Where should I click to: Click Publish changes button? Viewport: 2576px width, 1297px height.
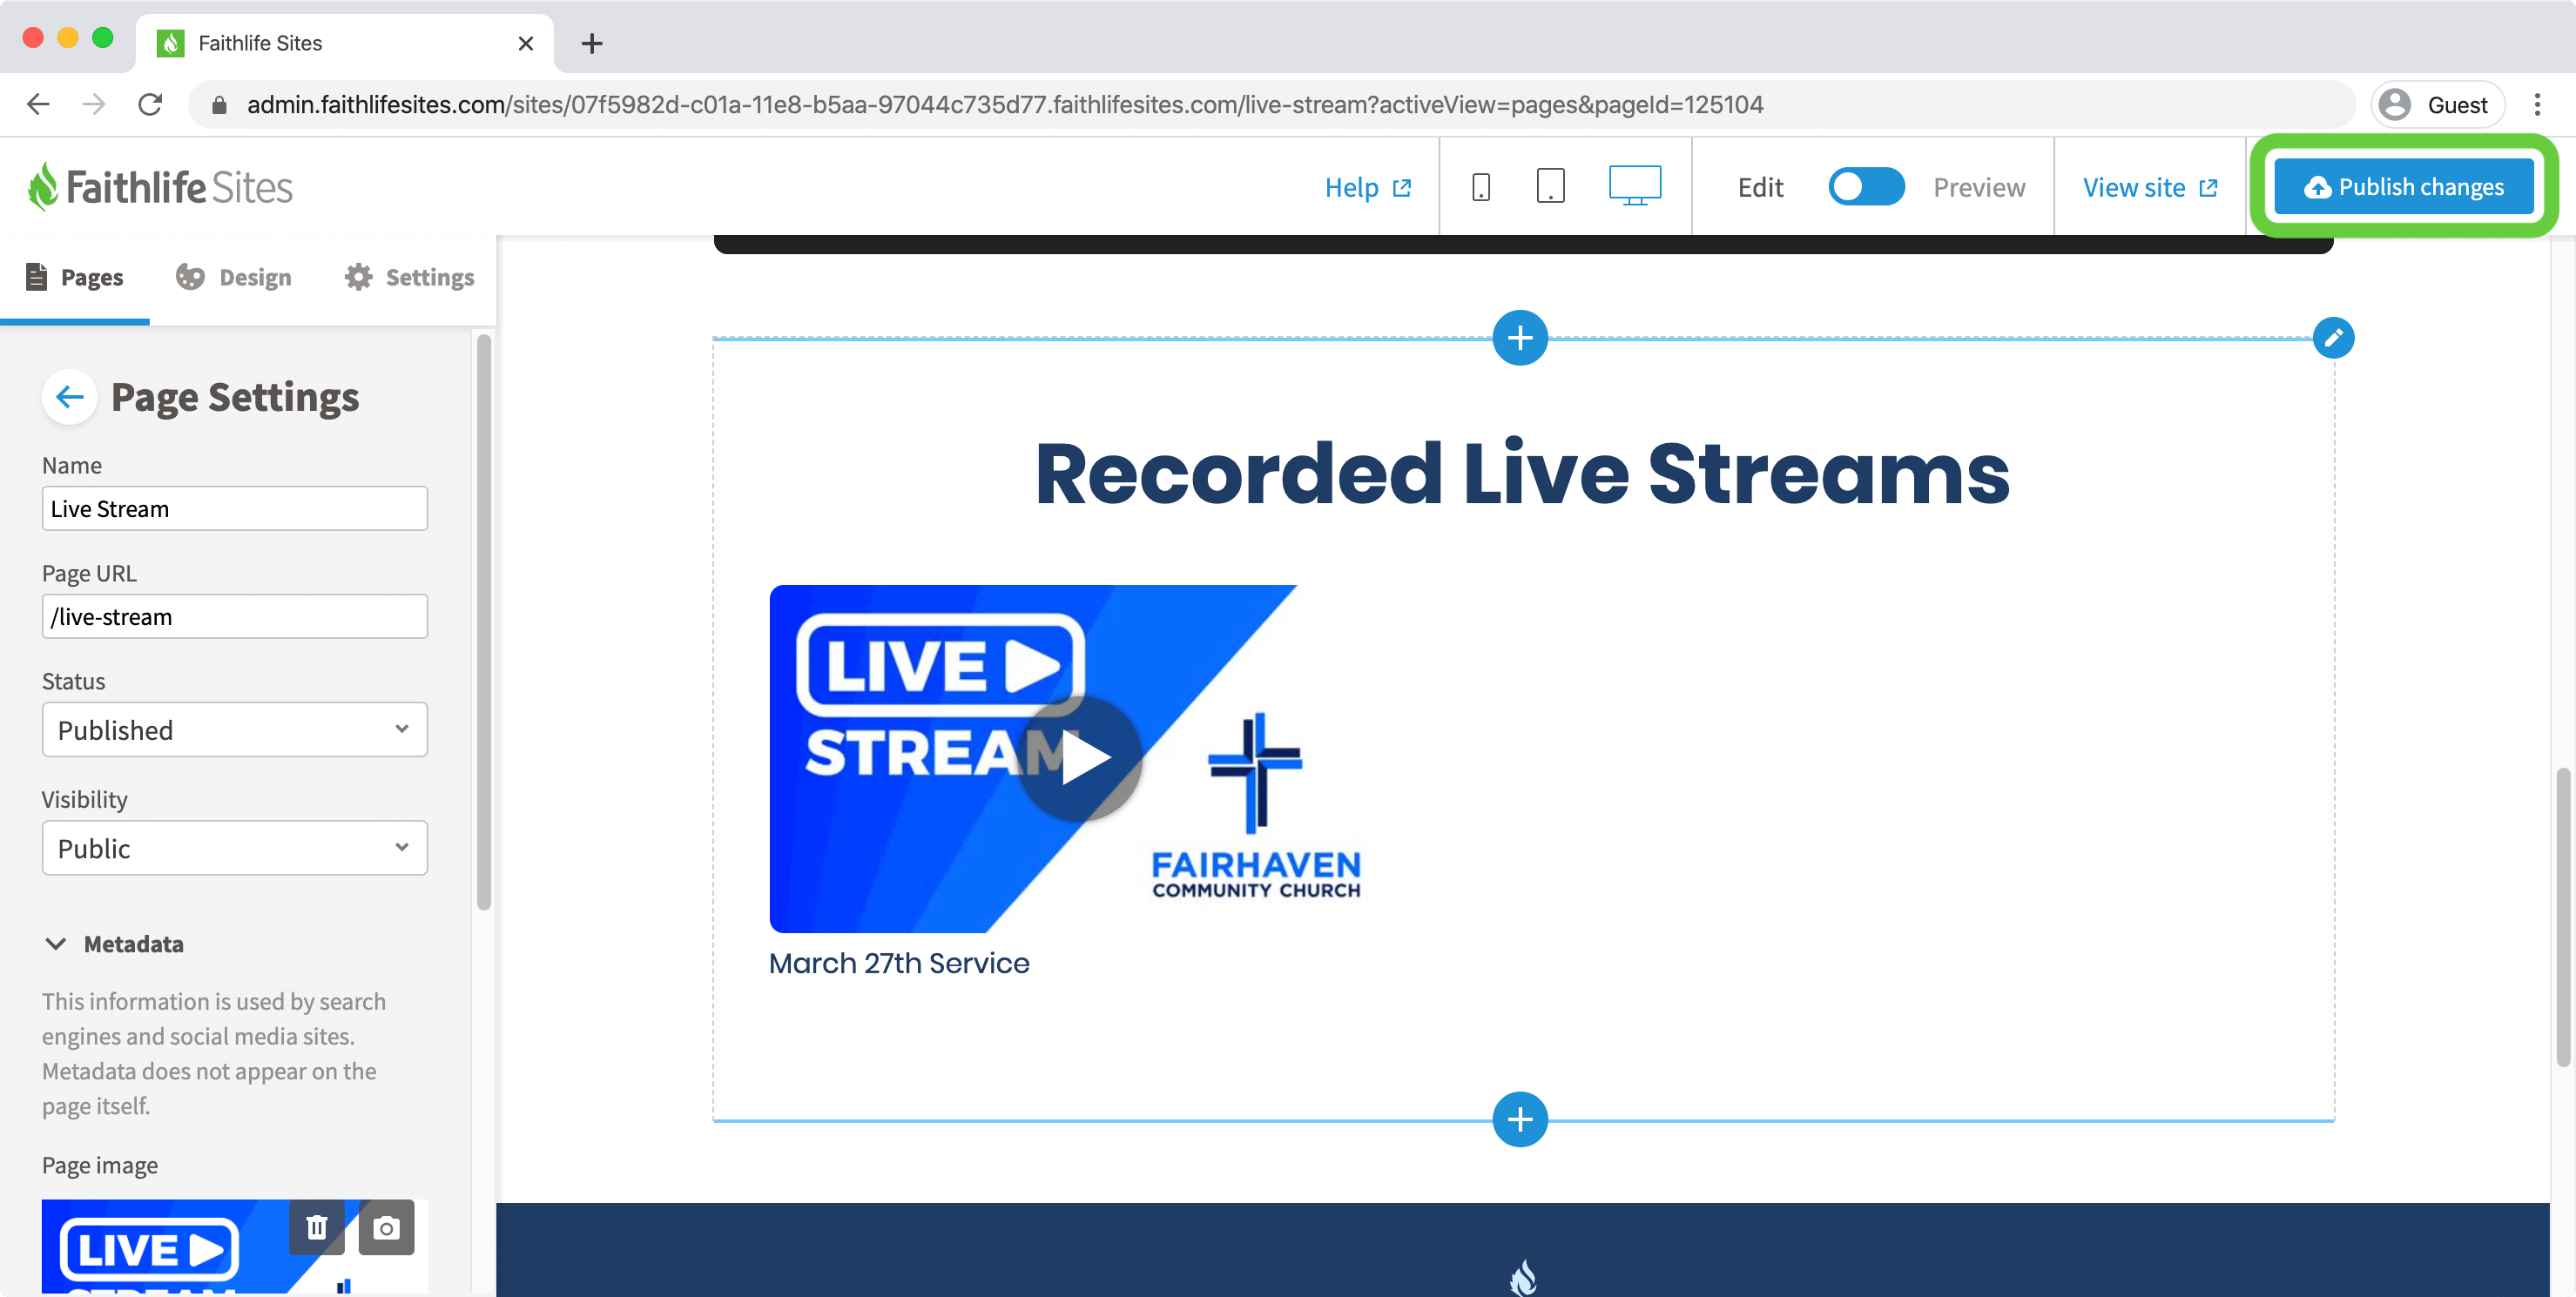[x=2403, y=186]
